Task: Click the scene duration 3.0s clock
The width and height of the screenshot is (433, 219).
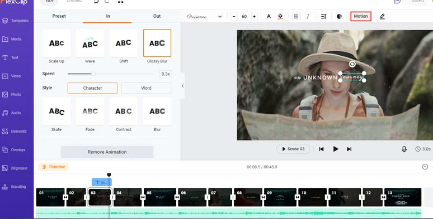Action: pos(423,149)
